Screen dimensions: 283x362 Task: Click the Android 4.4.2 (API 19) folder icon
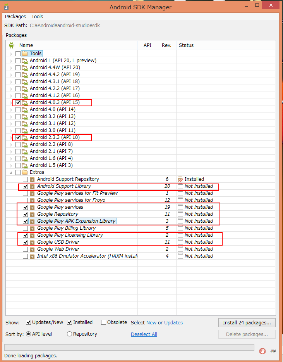click(x=25, y=74)
